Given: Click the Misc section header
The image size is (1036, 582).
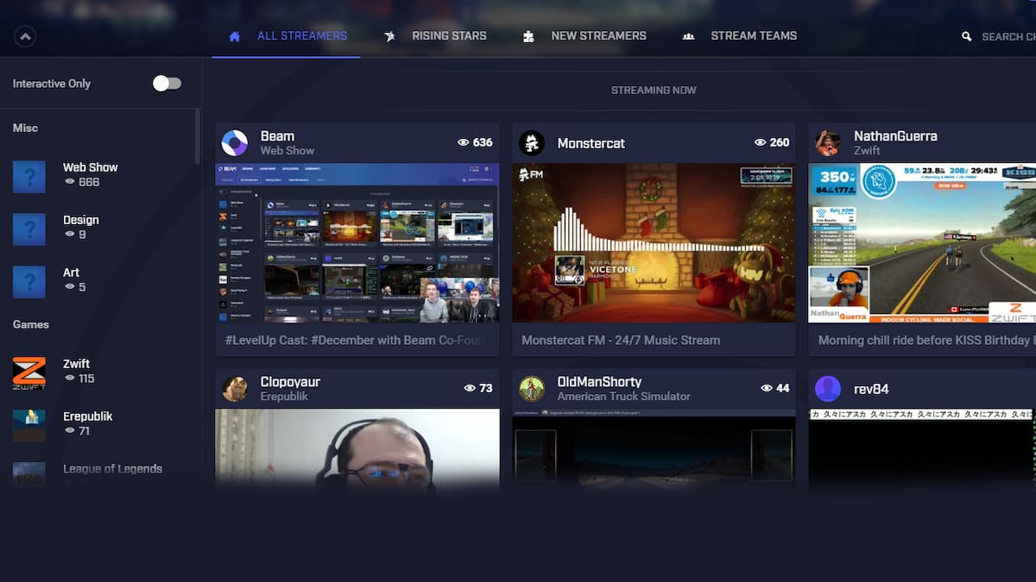Looking at the screenshot, I should (x=25, y=128).
